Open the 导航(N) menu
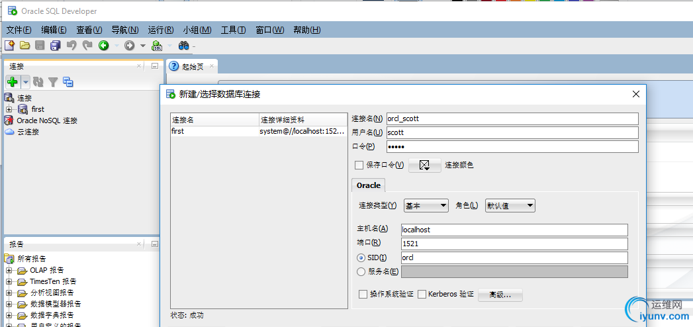 click(x=125, y=30)
